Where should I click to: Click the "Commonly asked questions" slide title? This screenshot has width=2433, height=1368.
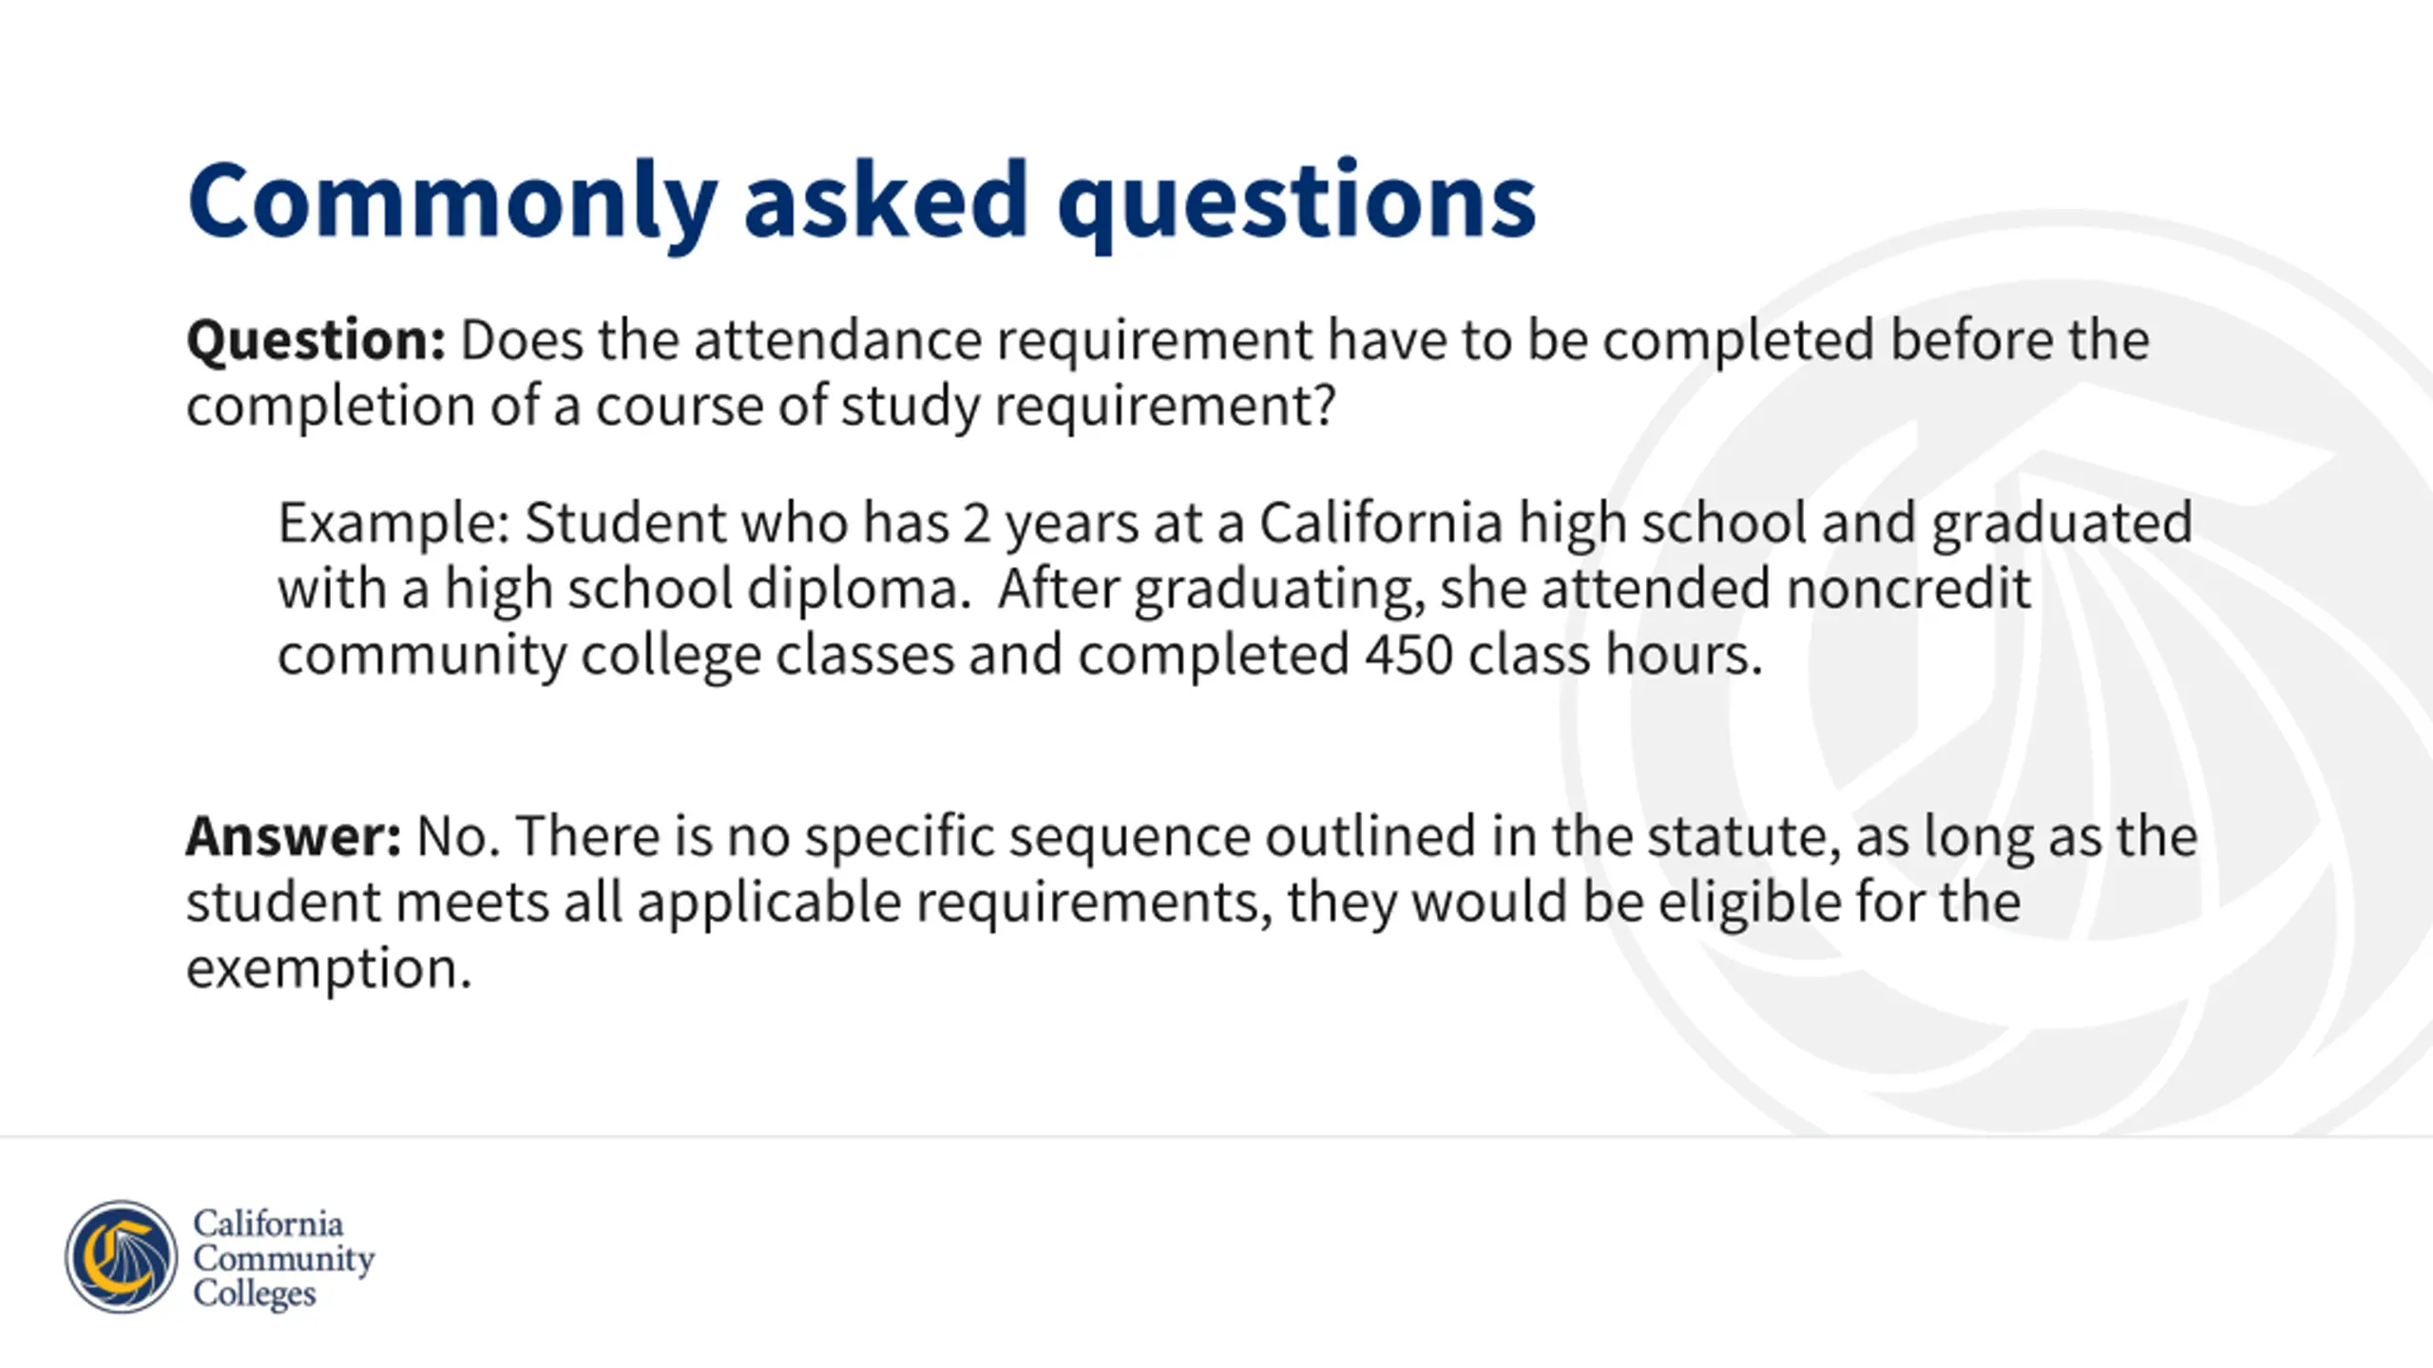[x=861, y=202]
